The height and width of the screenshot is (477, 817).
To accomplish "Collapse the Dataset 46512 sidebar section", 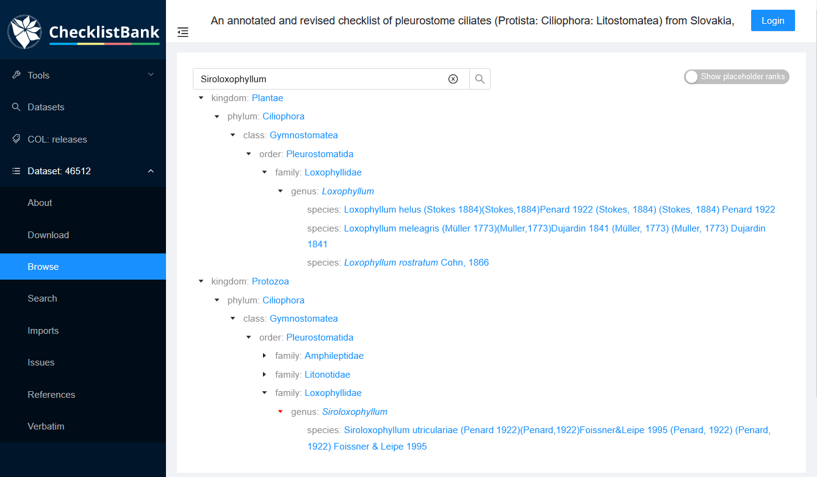I will click(151, 171).
